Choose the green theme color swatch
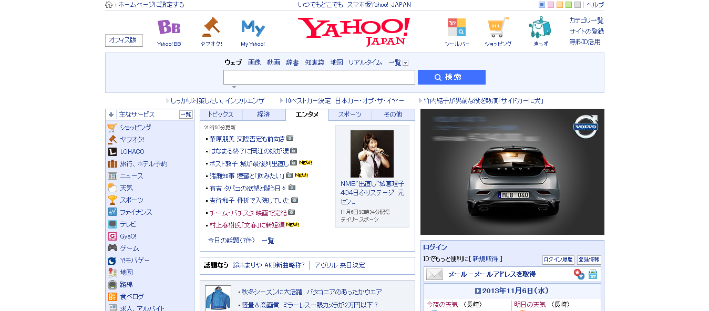Viewport: 709px width, 311px height. click(x=569, y=5)
